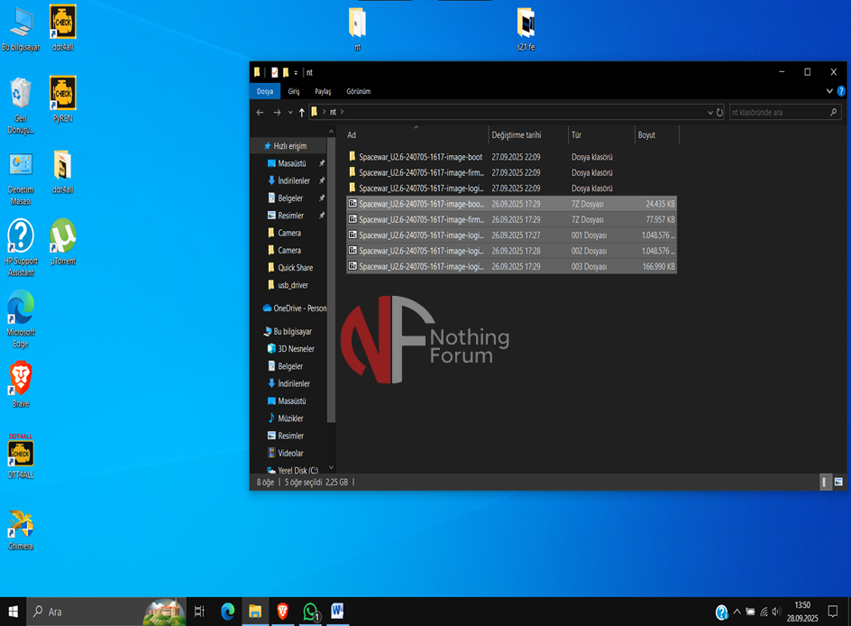Switch to large icons view in status bar
The height and width of the screenshot is (626, 851).
point(838,483)
